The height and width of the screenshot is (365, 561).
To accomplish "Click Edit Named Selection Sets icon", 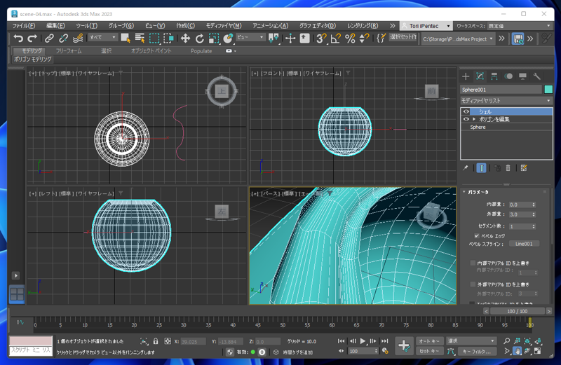I will [x=381, y=38].
